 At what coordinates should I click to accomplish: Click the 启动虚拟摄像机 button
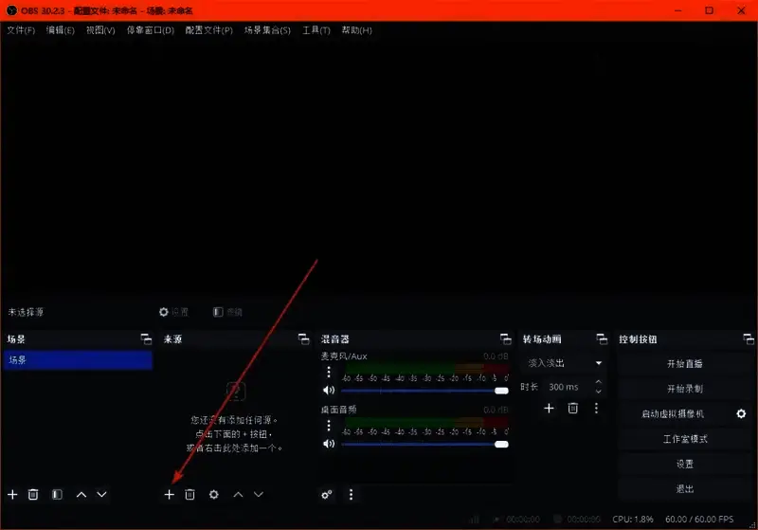(x=673, y=414)
